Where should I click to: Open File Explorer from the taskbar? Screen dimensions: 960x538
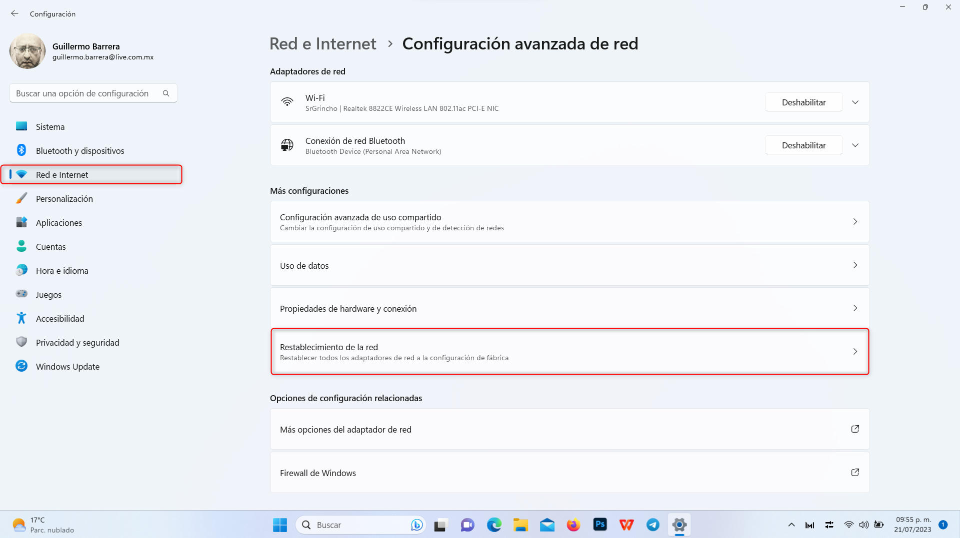click(520, 525)
